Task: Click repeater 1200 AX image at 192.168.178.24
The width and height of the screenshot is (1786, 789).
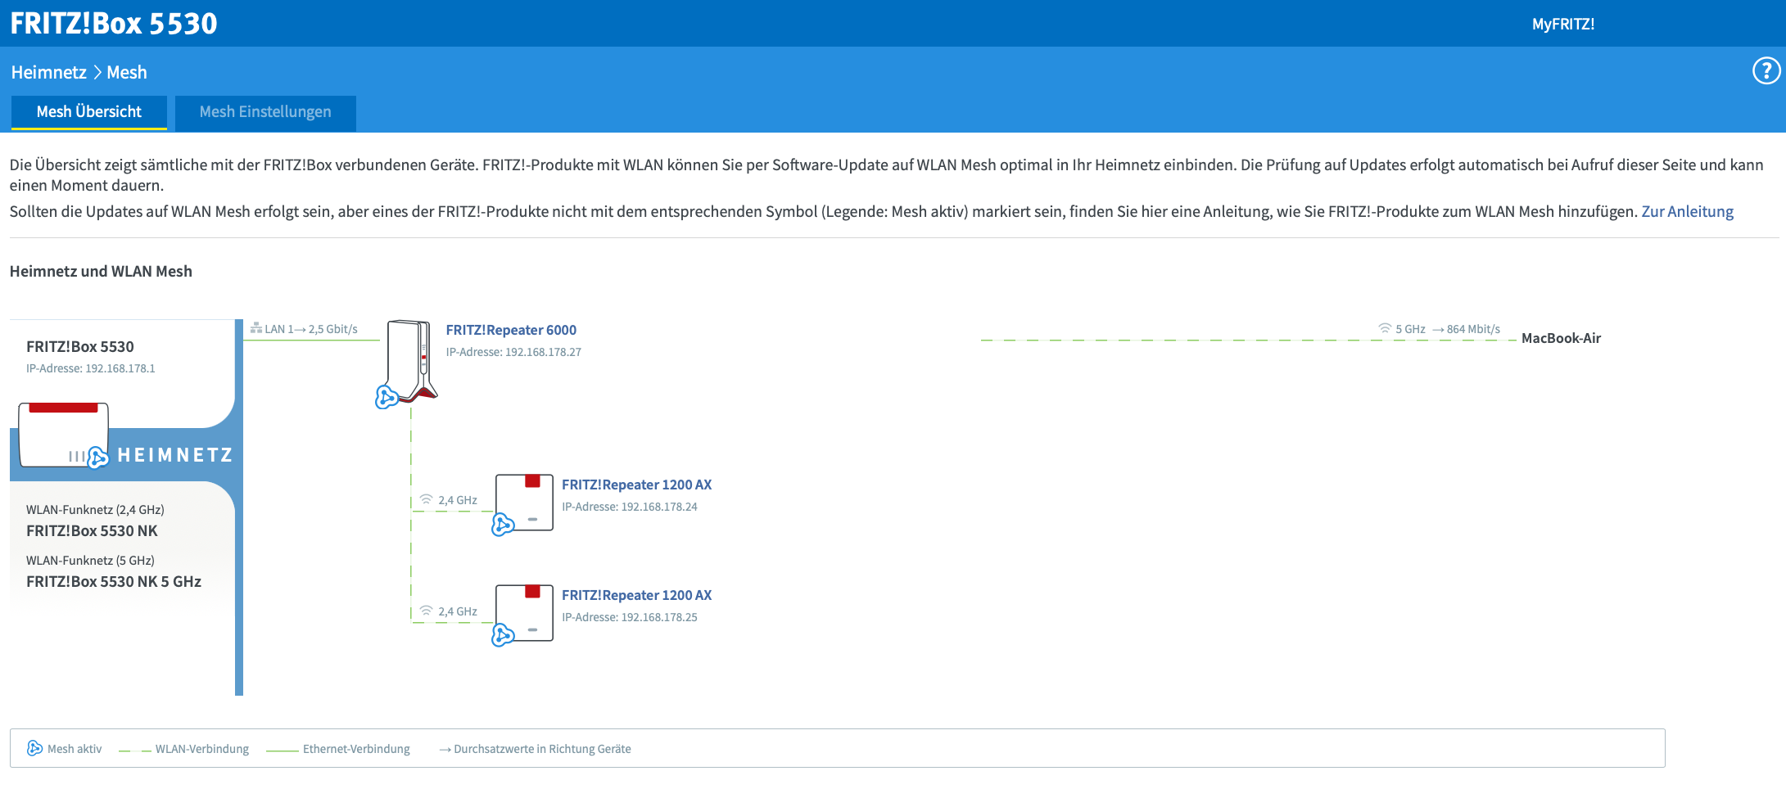Action: [525, 503]
